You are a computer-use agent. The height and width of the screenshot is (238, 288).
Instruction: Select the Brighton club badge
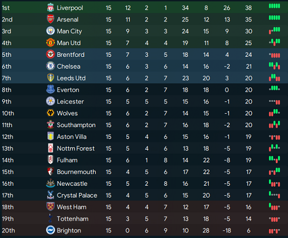point(50,230)
